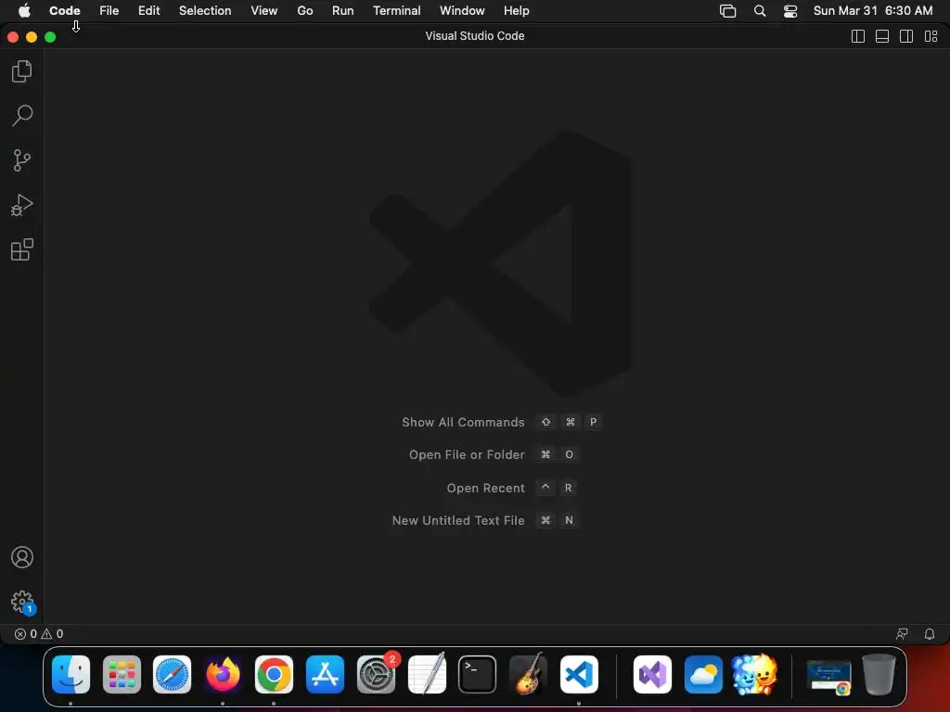Open System Settings from the Dock
950x712 pixels.
376,675
